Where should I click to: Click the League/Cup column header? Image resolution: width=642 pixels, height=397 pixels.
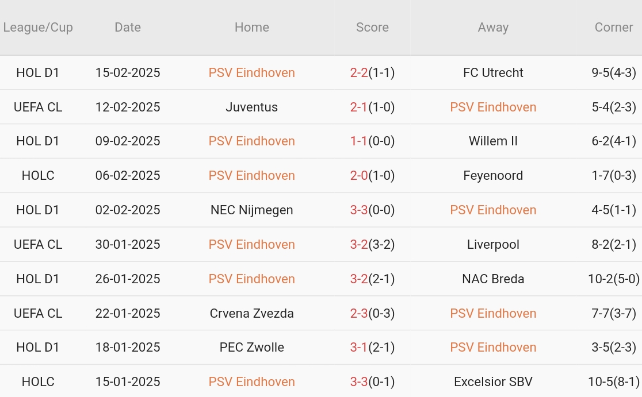click(x=37, y=28)
